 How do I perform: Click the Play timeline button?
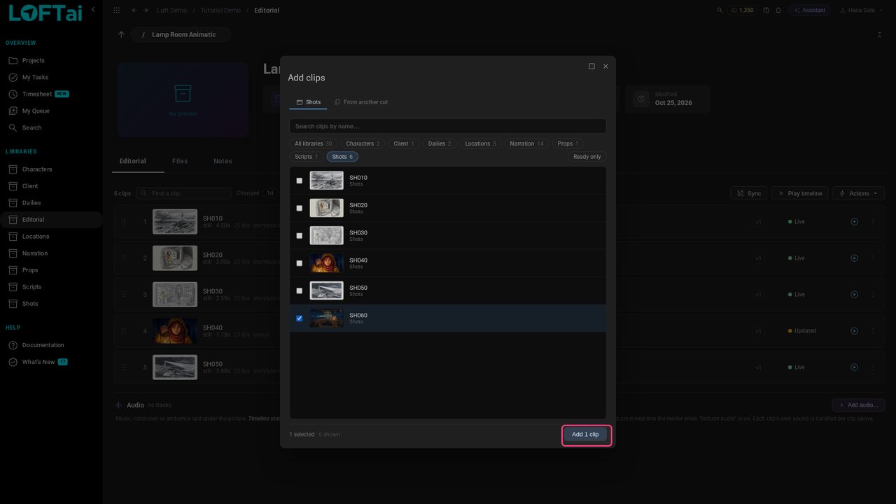point(798,193)
